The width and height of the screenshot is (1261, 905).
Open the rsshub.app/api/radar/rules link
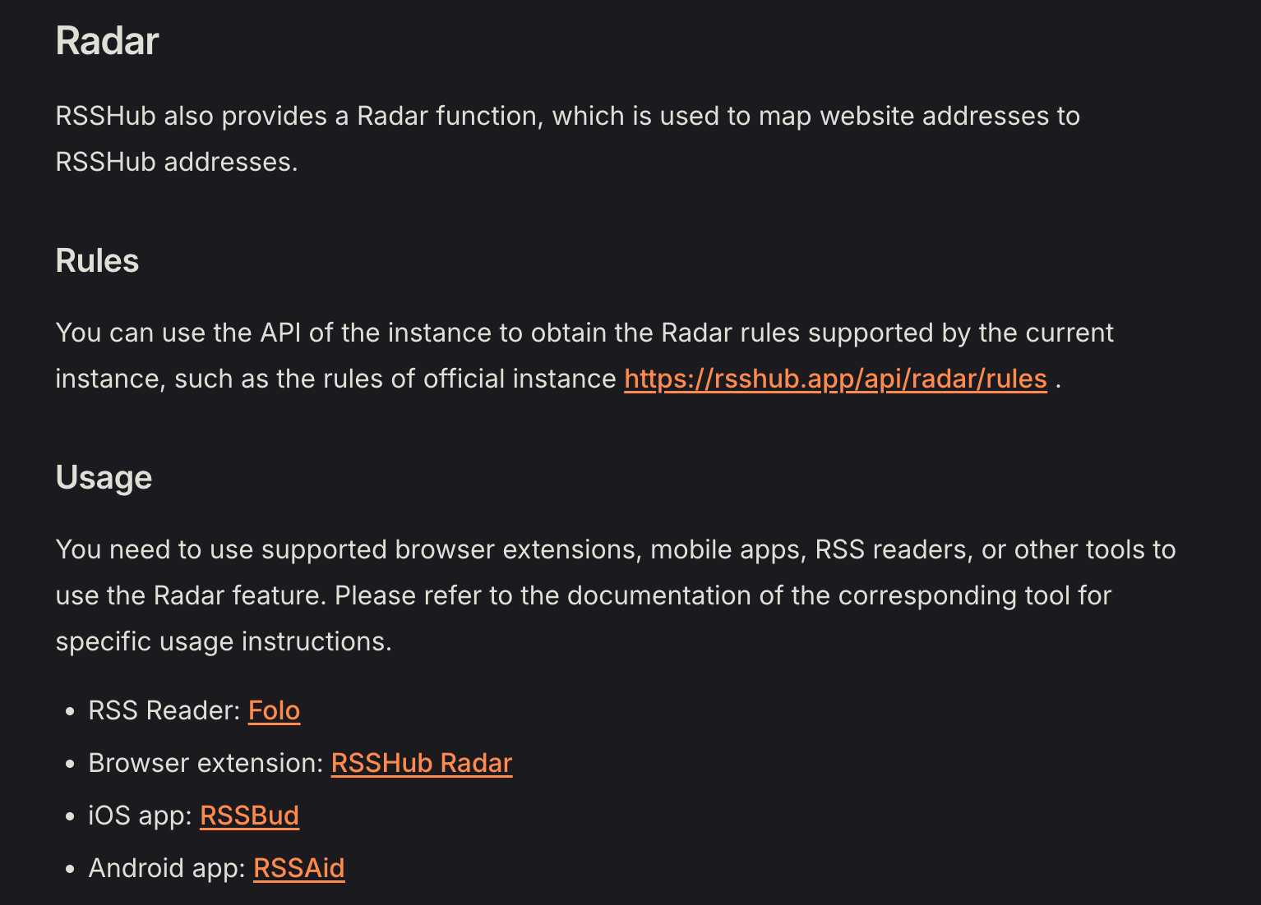[835, 379]
